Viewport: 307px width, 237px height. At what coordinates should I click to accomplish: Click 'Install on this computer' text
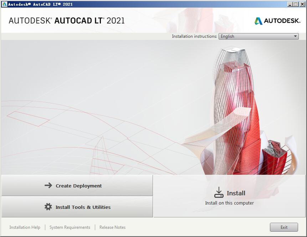click(229, 203)
